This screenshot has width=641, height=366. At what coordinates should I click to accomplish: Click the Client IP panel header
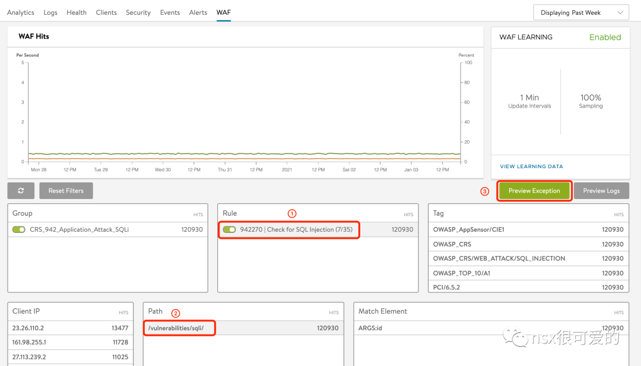tap(26, 311)
